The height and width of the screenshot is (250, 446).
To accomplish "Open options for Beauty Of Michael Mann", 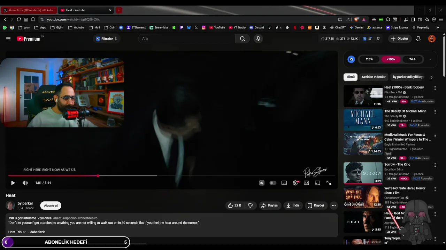I will tap(435, 112).
